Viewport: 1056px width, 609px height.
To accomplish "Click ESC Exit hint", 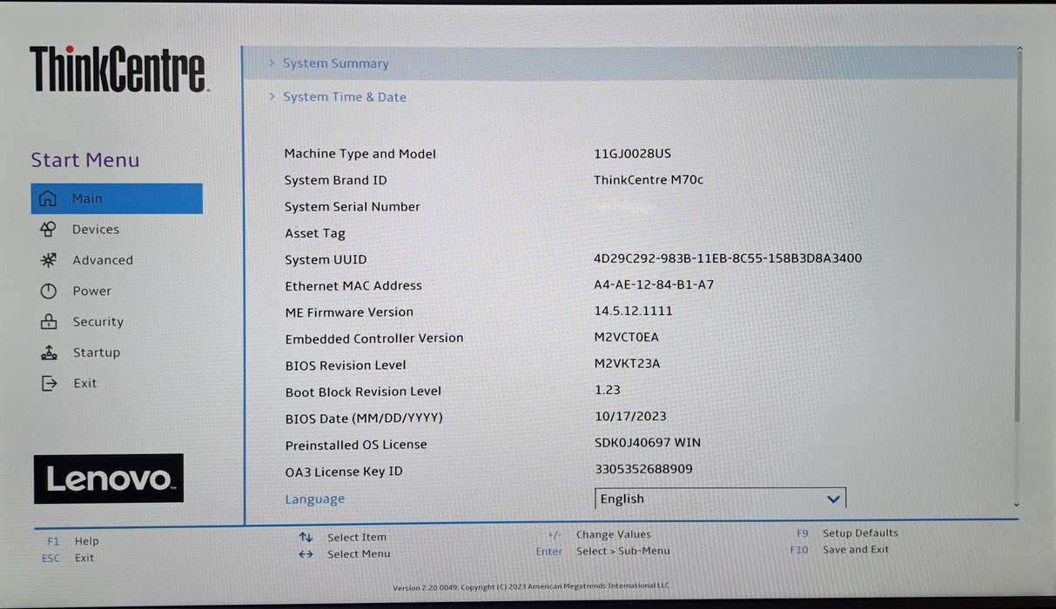I will (x=68, y=558).
